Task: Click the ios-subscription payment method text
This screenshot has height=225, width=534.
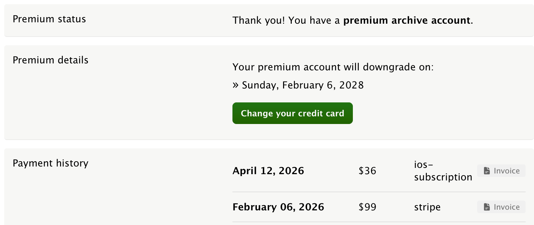Action: point(443,171)
